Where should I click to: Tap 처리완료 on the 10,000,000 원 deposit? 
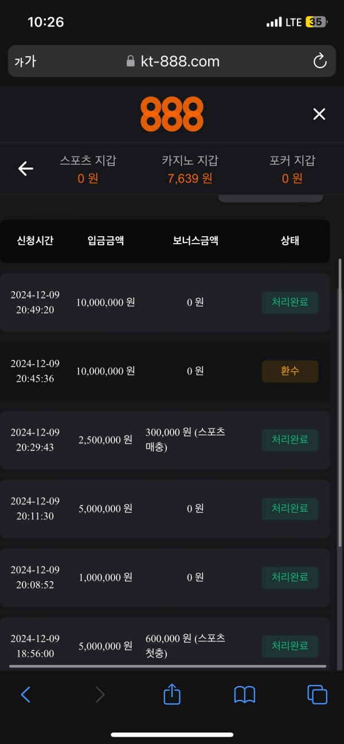pos(290,302)
